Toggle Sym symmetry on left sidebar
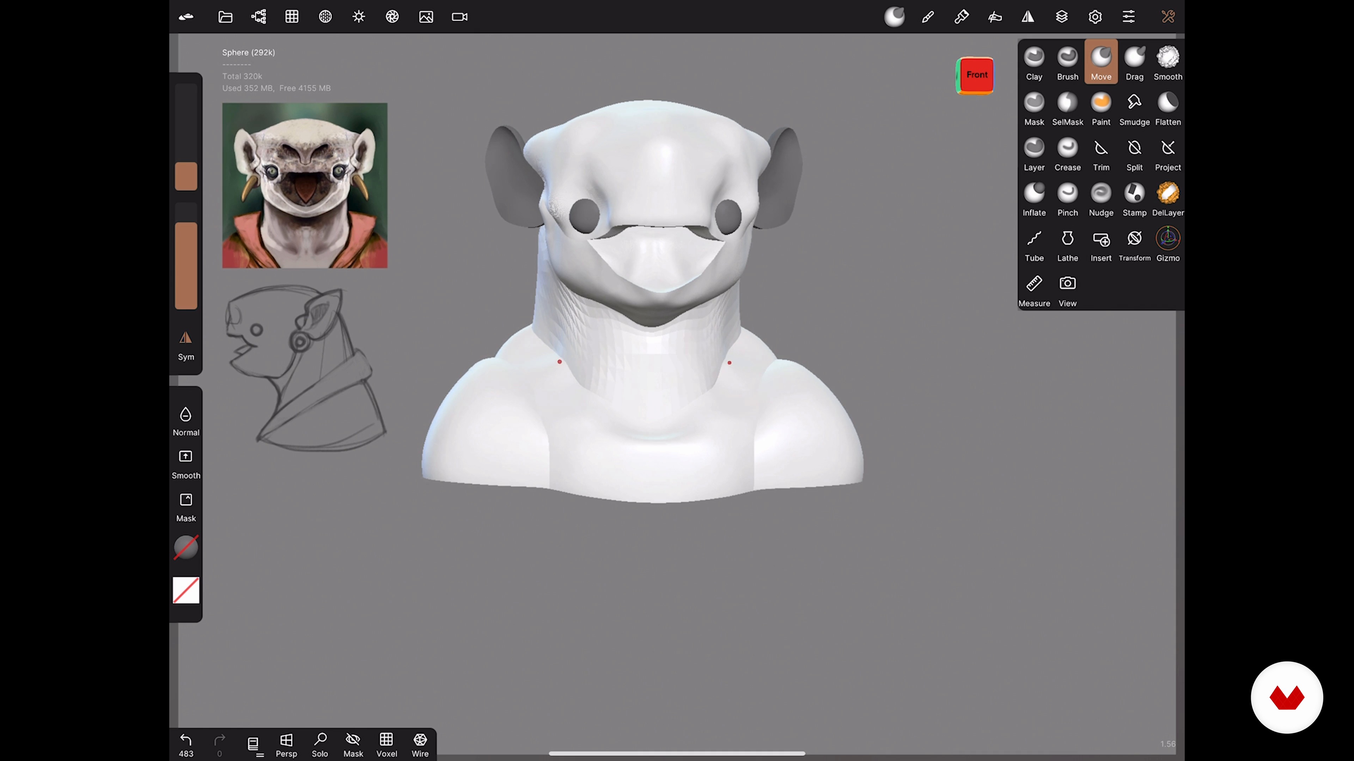Screen dimensions: 1354x761 click(x=185, y=346)
